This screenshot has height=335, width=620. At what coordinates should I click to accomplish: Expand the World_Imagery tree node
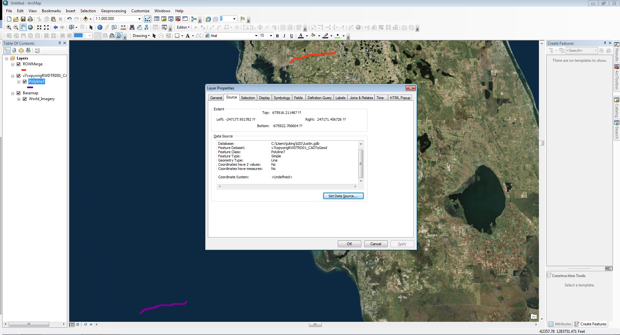coord(19,99)
